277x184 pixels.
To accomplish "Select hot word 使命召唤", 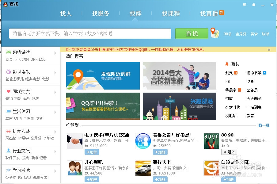I will click(254, 73).
